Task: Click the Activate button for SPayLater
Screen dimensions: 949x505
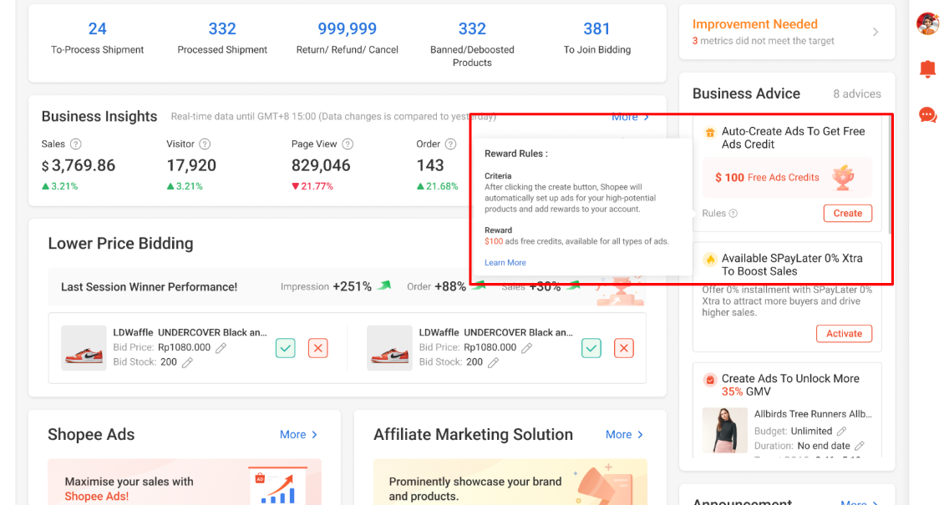Action: click(x=844, y=334)
